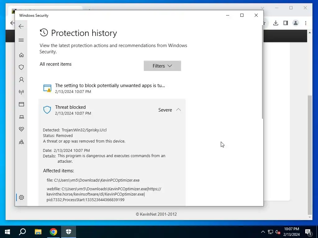Screen dimensions: 318x238
Task: Click Windows Security taskbar shield icon
Action: coord(69,232)
